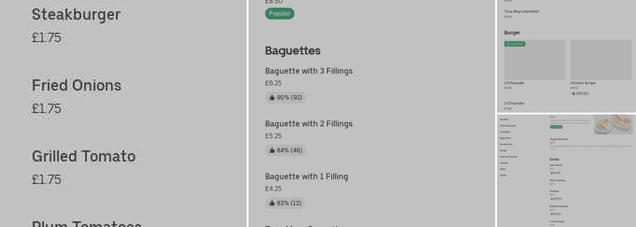Click thumbs-up rating icon under Bubble & Squeak
The image size is (636, 227).
coord(552,214)
